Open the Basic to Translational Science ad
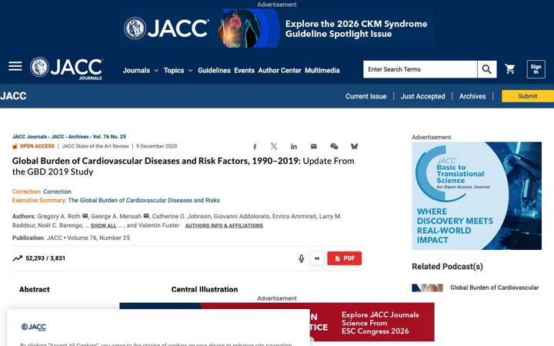554x346 pixels. click(476, 196)
